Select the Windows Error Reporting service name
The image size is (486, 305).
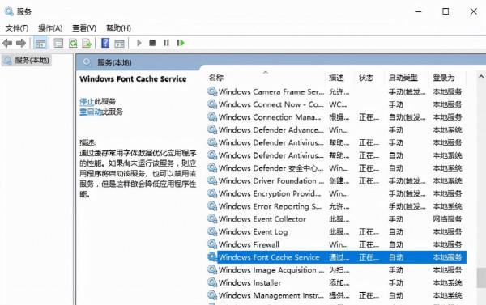point(270,206)
